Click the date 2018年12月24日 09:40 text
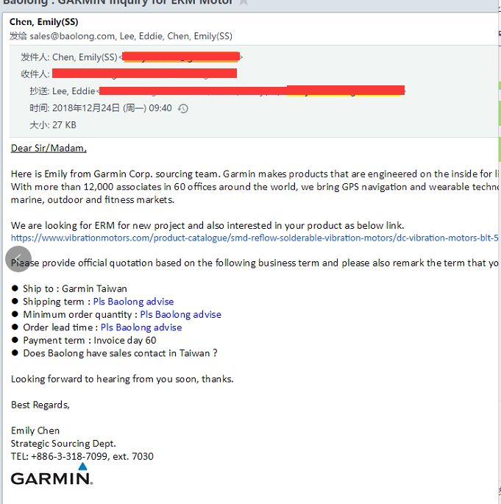 pos(112,108)
